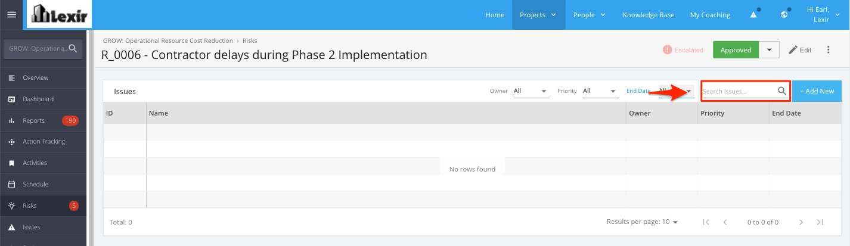Select Activities in sidebar

[x=44, y=163]
